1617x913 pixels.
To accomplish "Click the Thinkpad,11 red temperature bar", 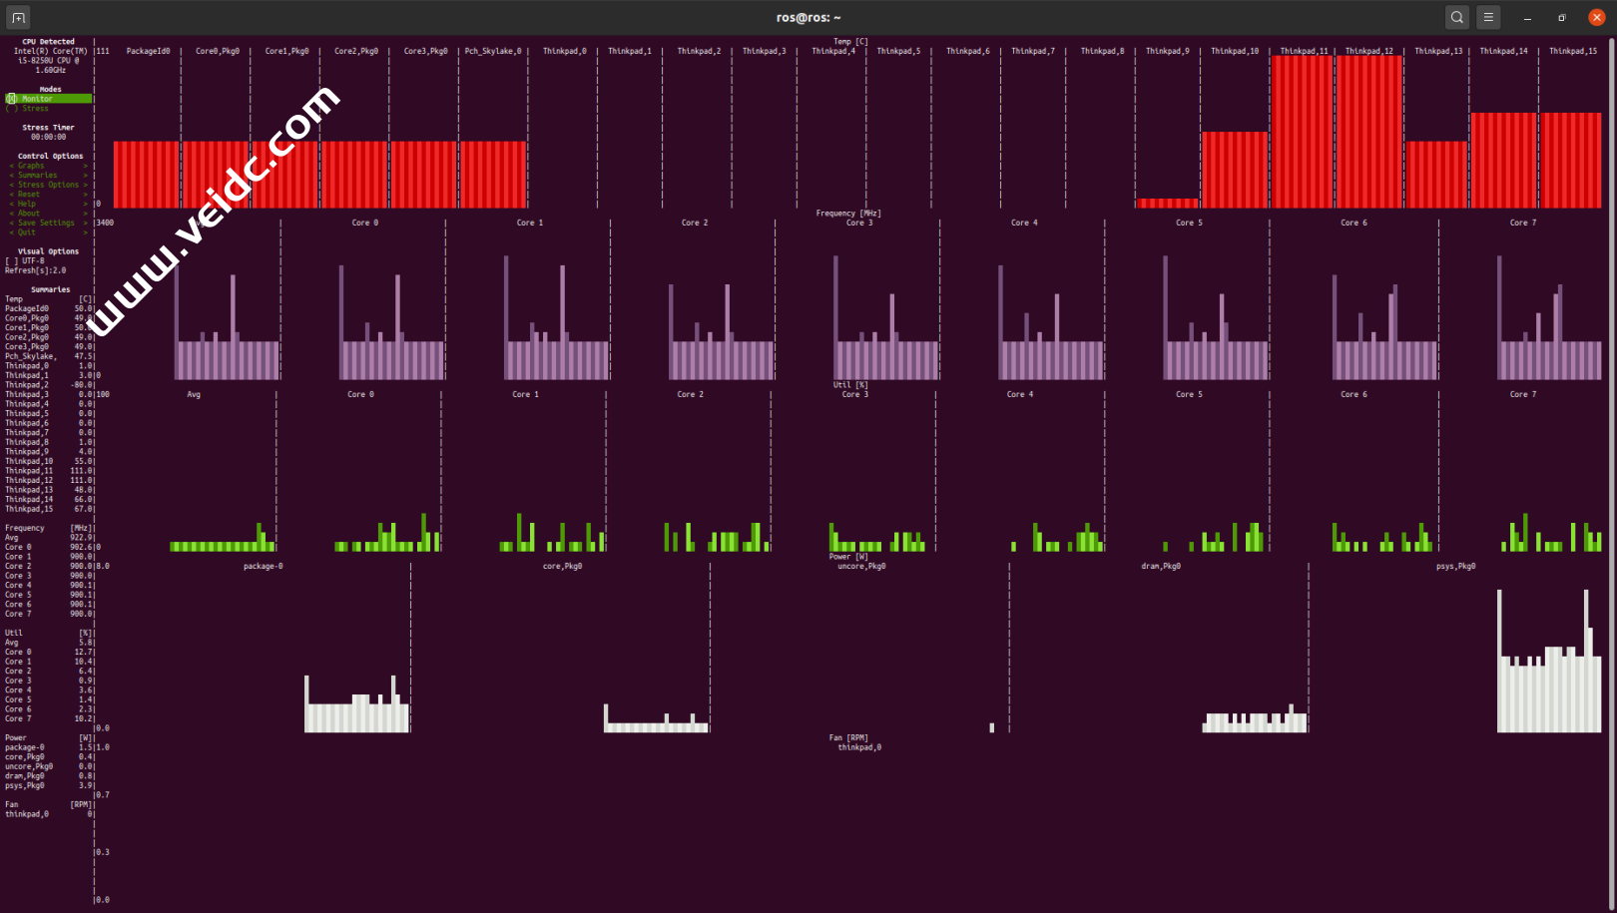I will point(1303,130).
